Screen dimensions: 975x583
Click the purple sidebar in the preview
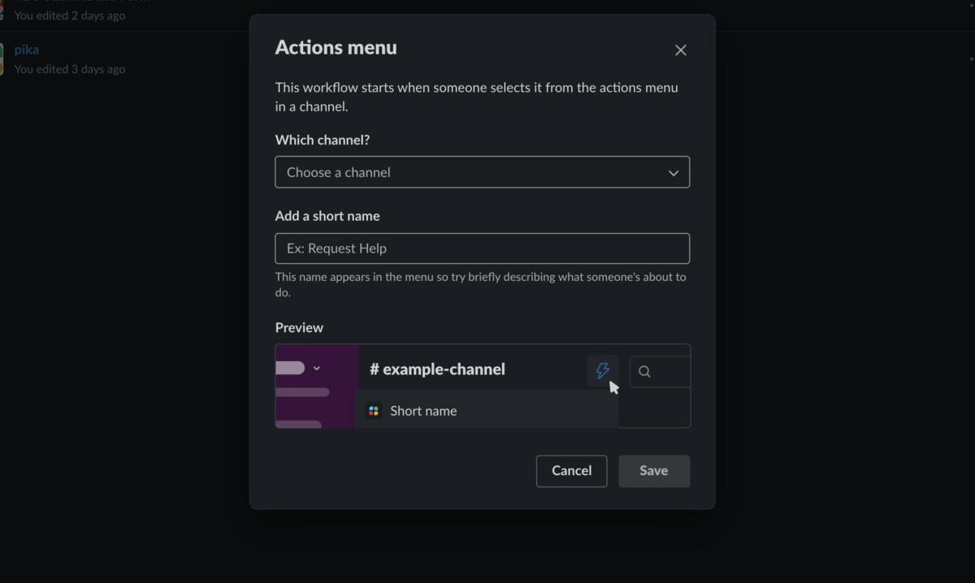pyautogui.click(x=317, y=387)
